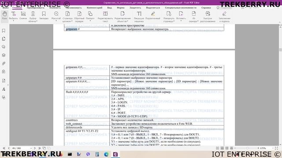
Task: Open the Digital signatures panel in sidebar
Action: coord(4,89)
